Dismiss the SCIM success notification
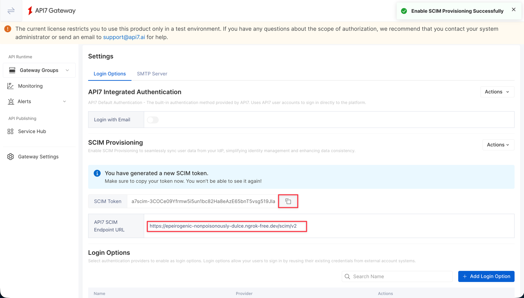The image size is (524, 298). click(x=514, y=9)
